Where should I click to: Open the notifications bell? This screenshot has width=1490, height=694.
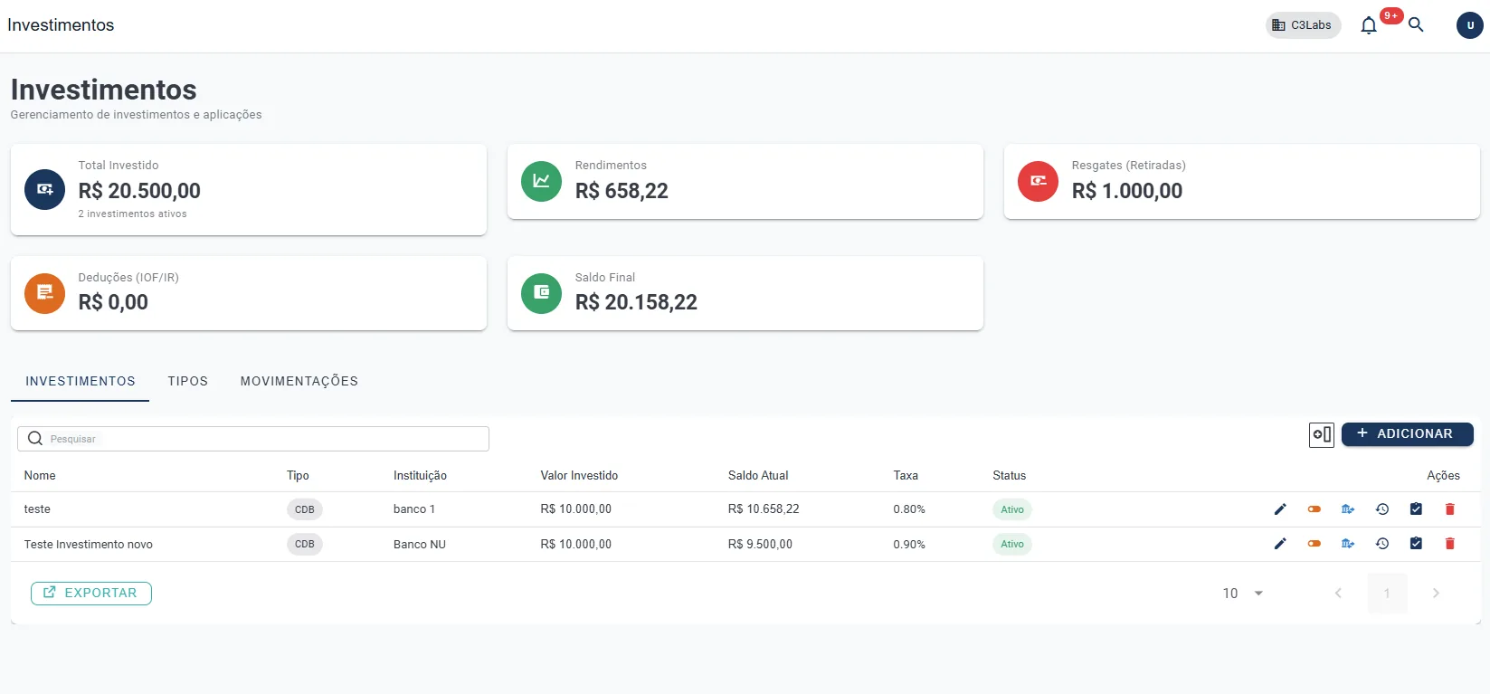(x=1369, y=25)
